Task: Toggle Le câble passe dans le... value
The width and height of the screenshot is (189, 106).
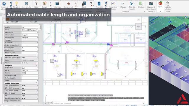Action: 30,98
